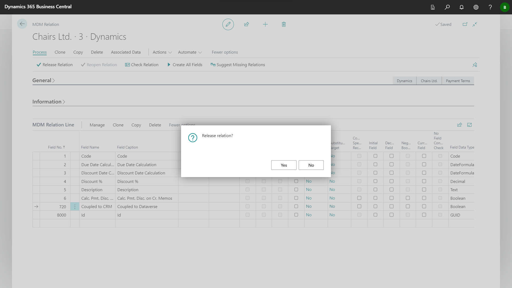
Task: Toggle Initial Field checkbox for Code row
Action: [x=375, y=156]
